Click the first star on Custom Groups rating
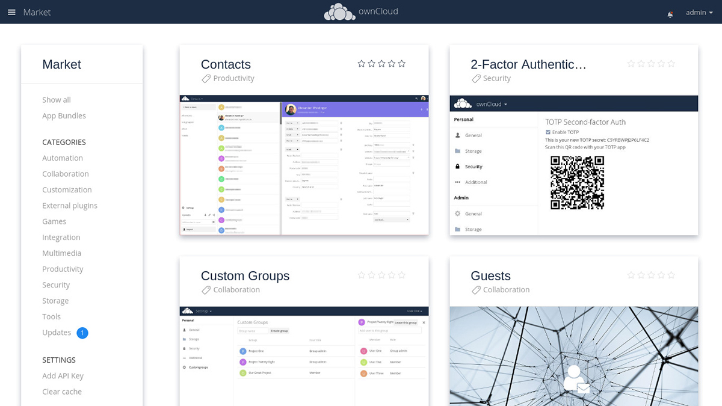 362,274
